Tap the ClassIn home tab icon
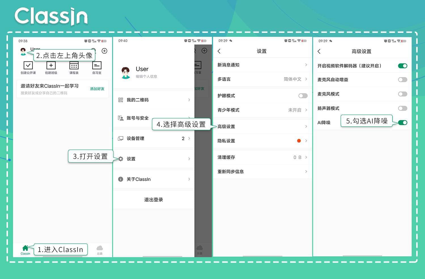Image resolution: width=425 pixels, height=279 pixels. tap(25, 248)
